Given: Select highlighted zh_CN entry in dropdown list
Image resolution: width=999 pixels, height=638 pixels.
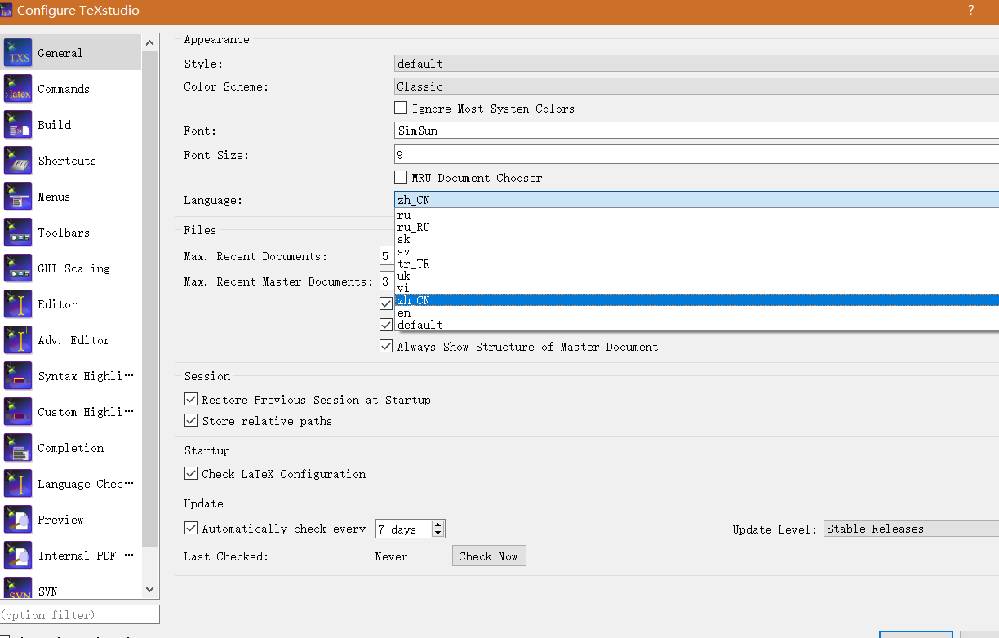Looking at the screenshot, I should click(x=696, y=300).
